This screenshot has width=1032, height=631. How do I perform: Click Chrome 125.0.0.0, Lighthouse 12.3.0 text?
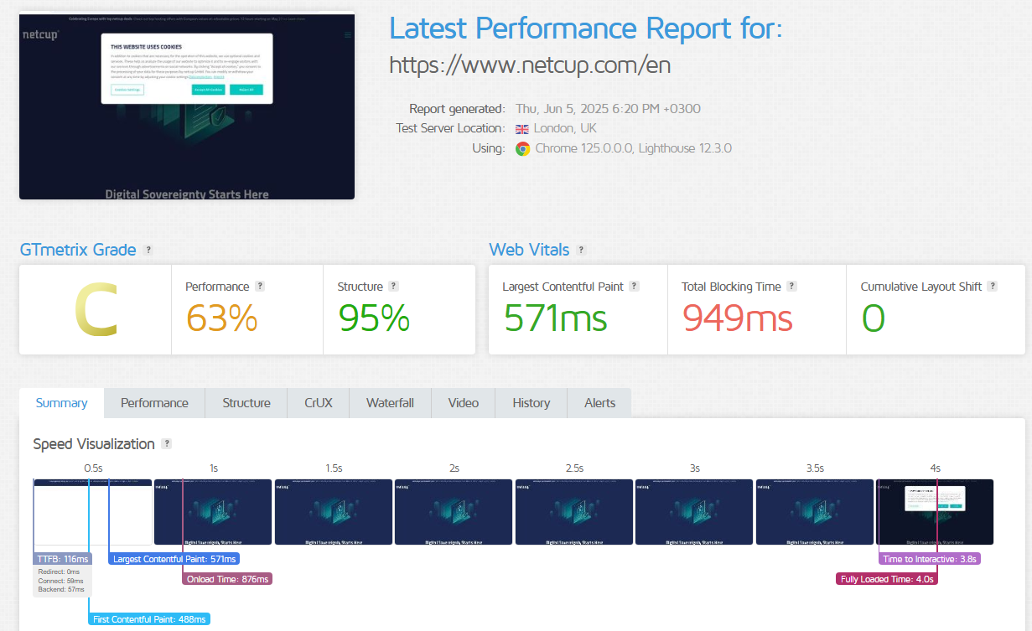pyautogui.click(x=634, y=148)
